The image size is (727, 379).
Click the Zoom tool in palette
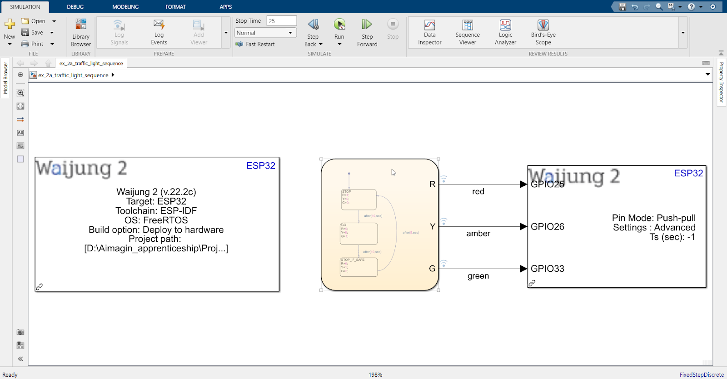coord(20,93)
